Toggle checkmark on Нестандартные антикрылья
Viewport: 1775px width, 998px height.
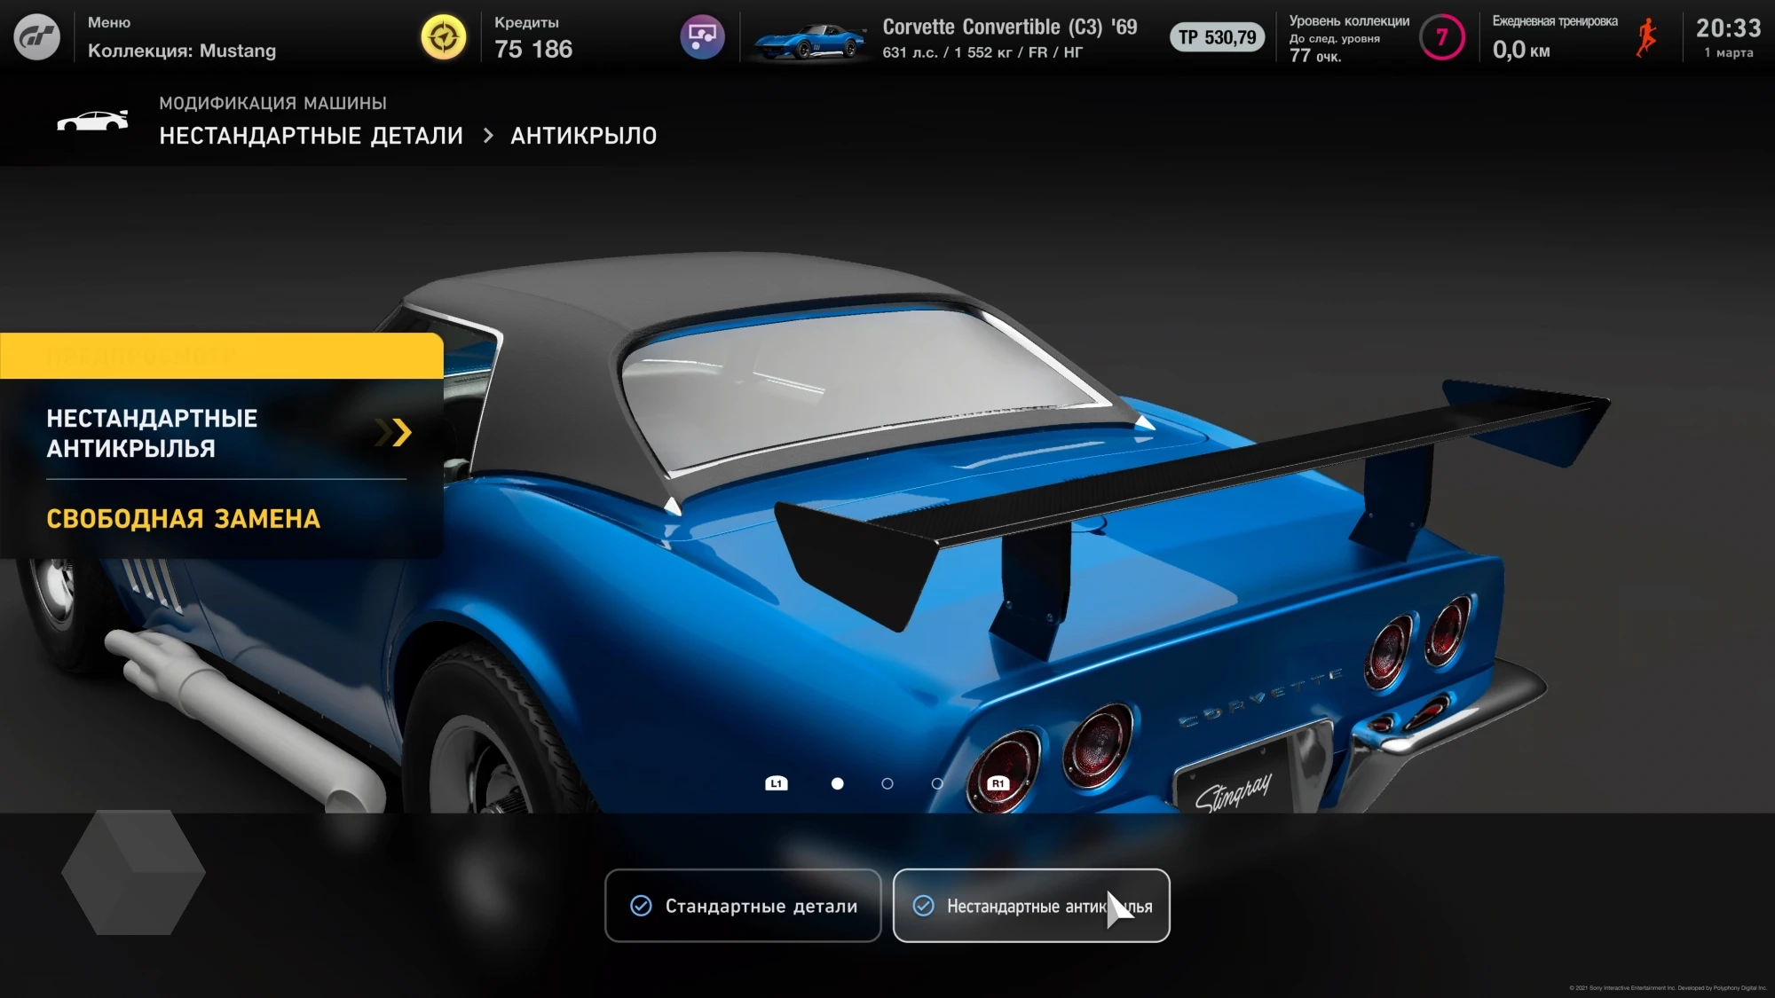(923, 906)
